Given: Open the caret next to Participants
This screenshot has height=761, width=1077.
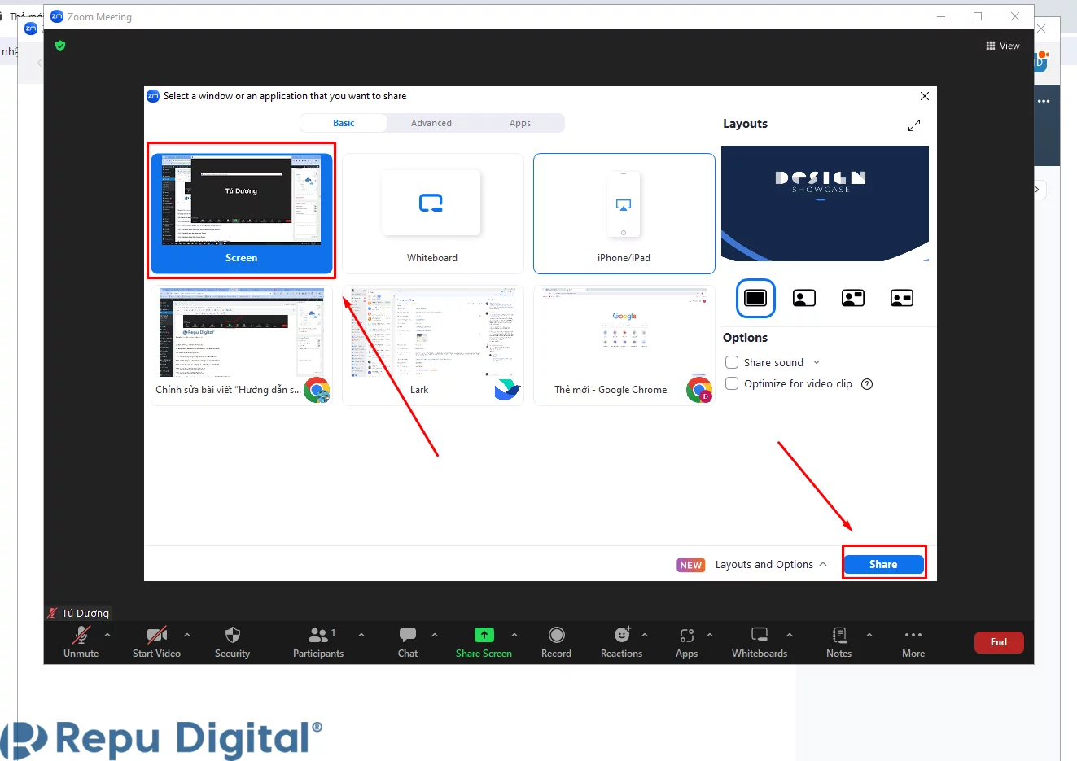Looking at the screenshot, I should 361,635.
